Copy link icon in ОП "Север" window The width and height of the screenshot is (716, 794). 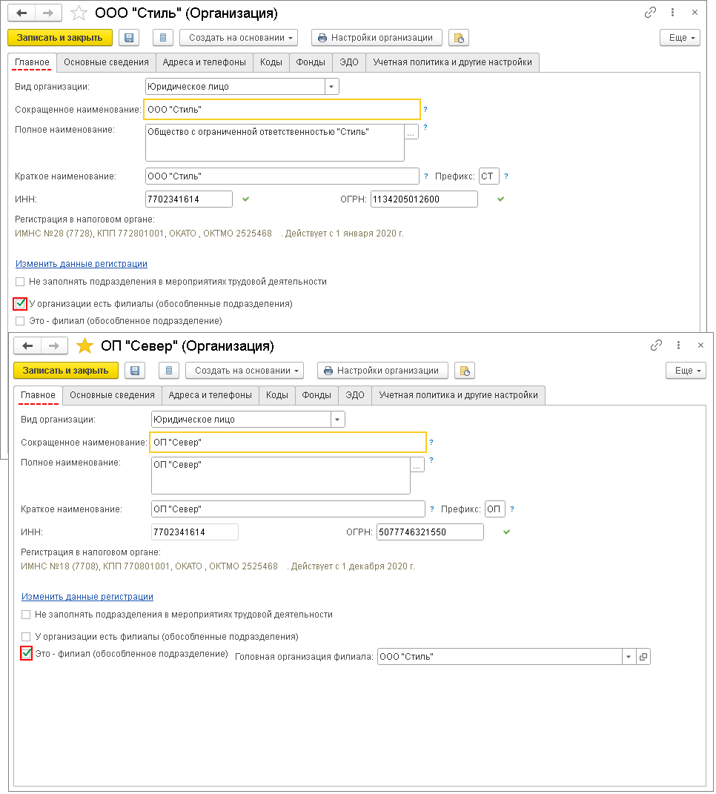[656, 345]
